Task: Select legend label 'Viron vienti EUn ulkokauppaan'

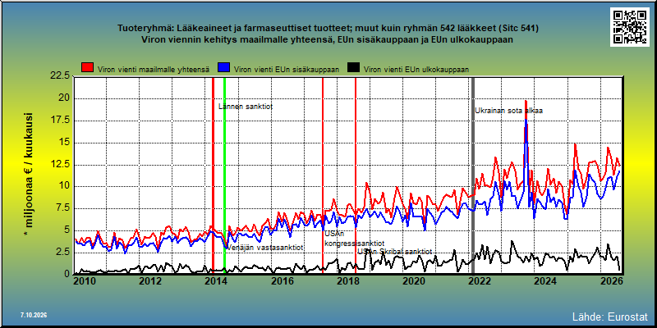Action: [416, 70]
